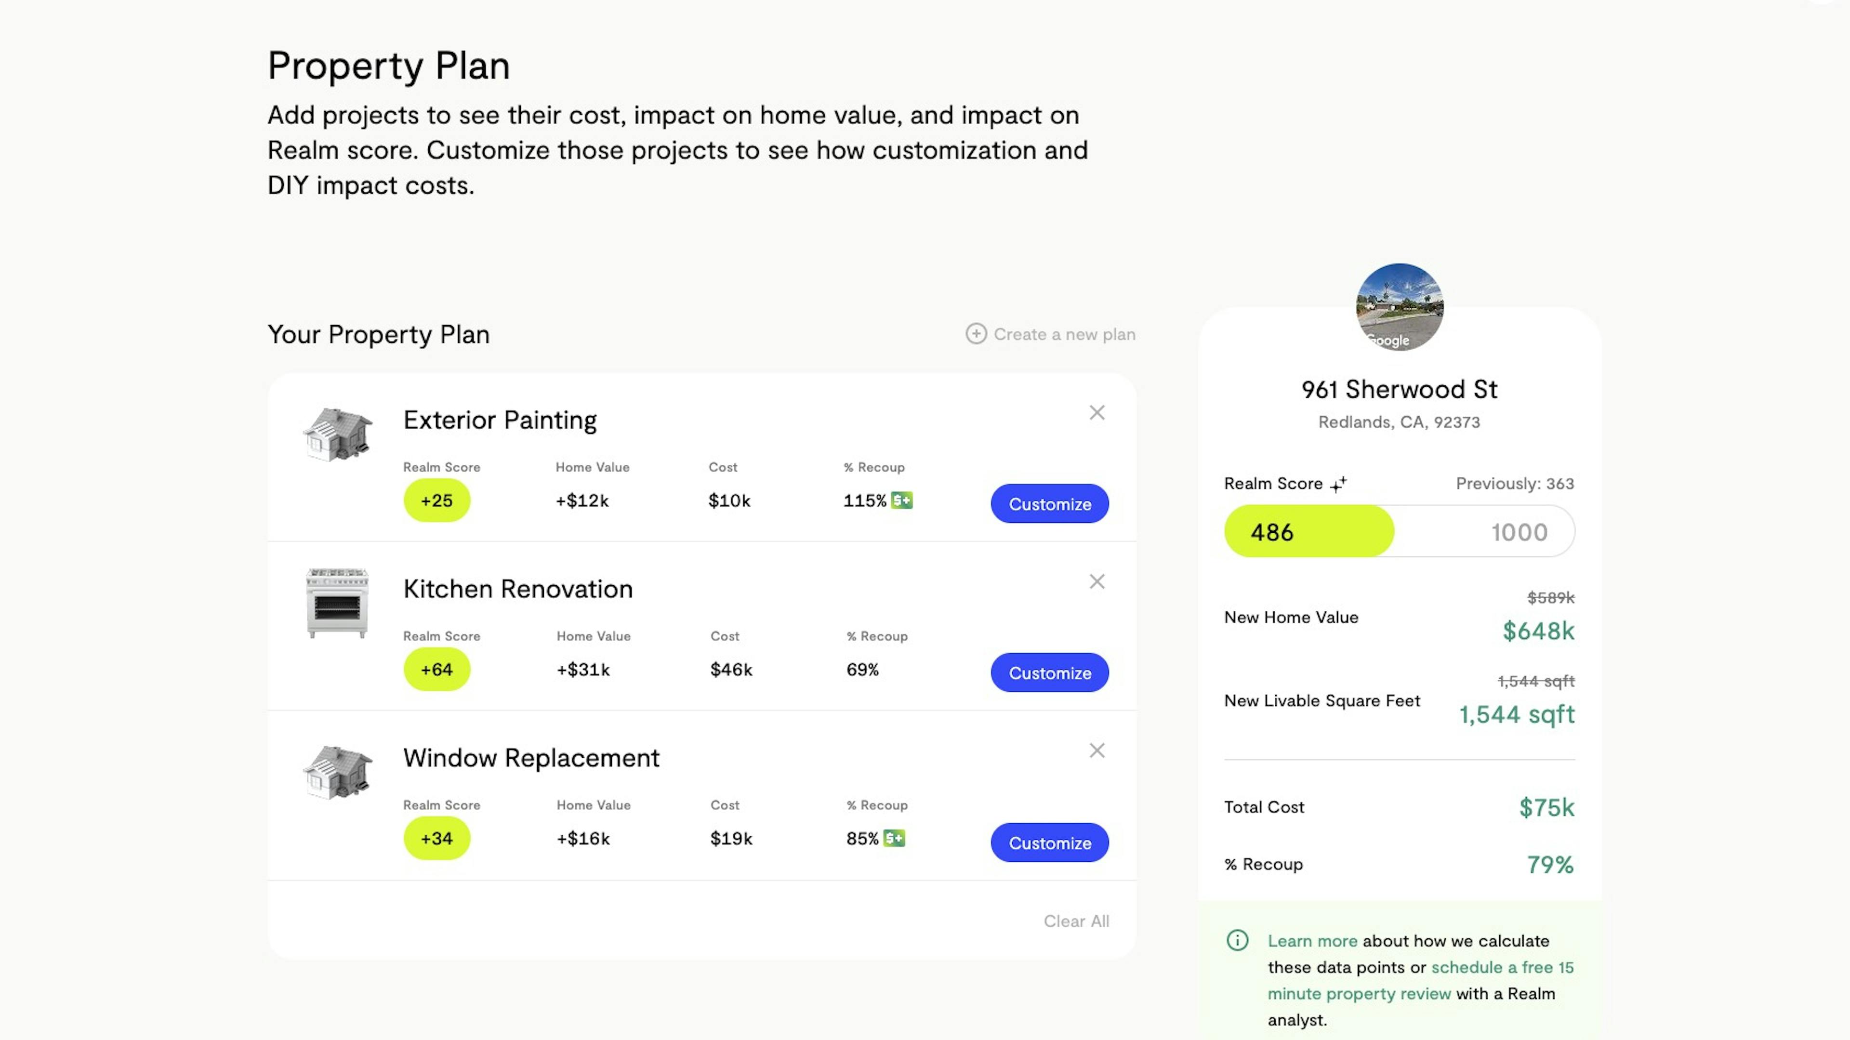Viewport: 1850px width, 1040px height.
Task: Click the Kitchen Renovation stove icon
Action: 338,603
